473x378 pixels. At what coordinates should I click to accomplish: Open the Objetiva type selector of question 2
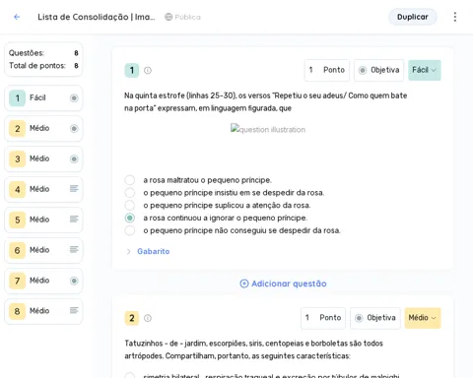click(375, 318)
